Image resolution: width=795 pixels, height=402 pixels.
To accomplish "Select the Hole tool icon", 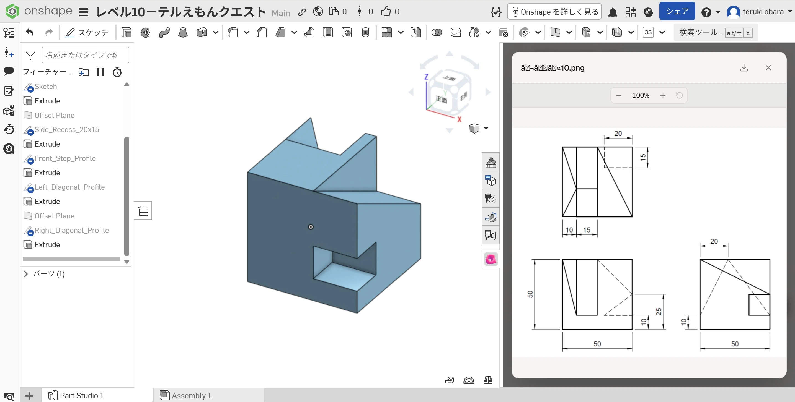I will (347, 32).
